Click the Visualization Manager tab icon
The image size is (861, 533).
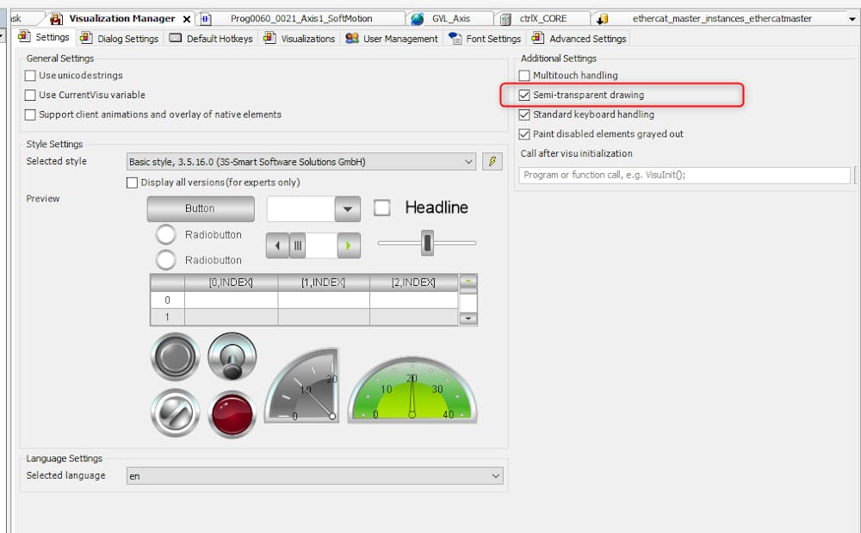pyautogui.click(x=56, y=16)
